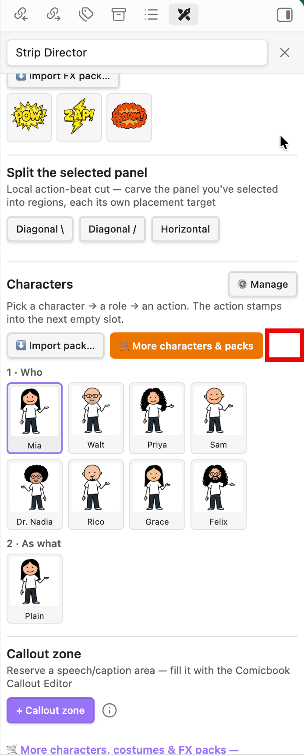Add a Callout zone

51,710
